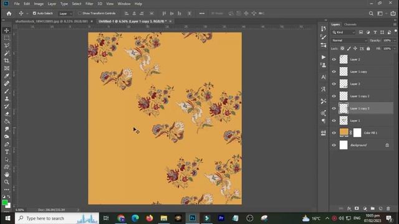Open the blend mode Normal dropdown

pyautogui.click(x=349, y=40)
